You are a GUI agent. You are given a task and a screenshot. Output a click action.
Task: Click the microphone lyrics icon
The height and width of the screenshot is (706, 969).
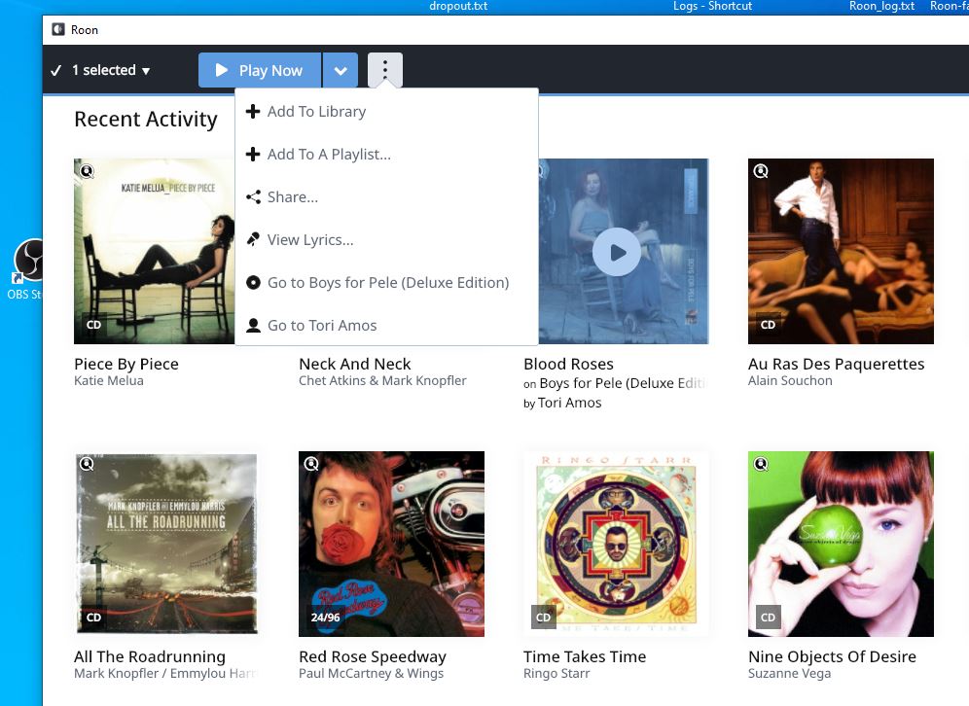click(x=253, y=239)
